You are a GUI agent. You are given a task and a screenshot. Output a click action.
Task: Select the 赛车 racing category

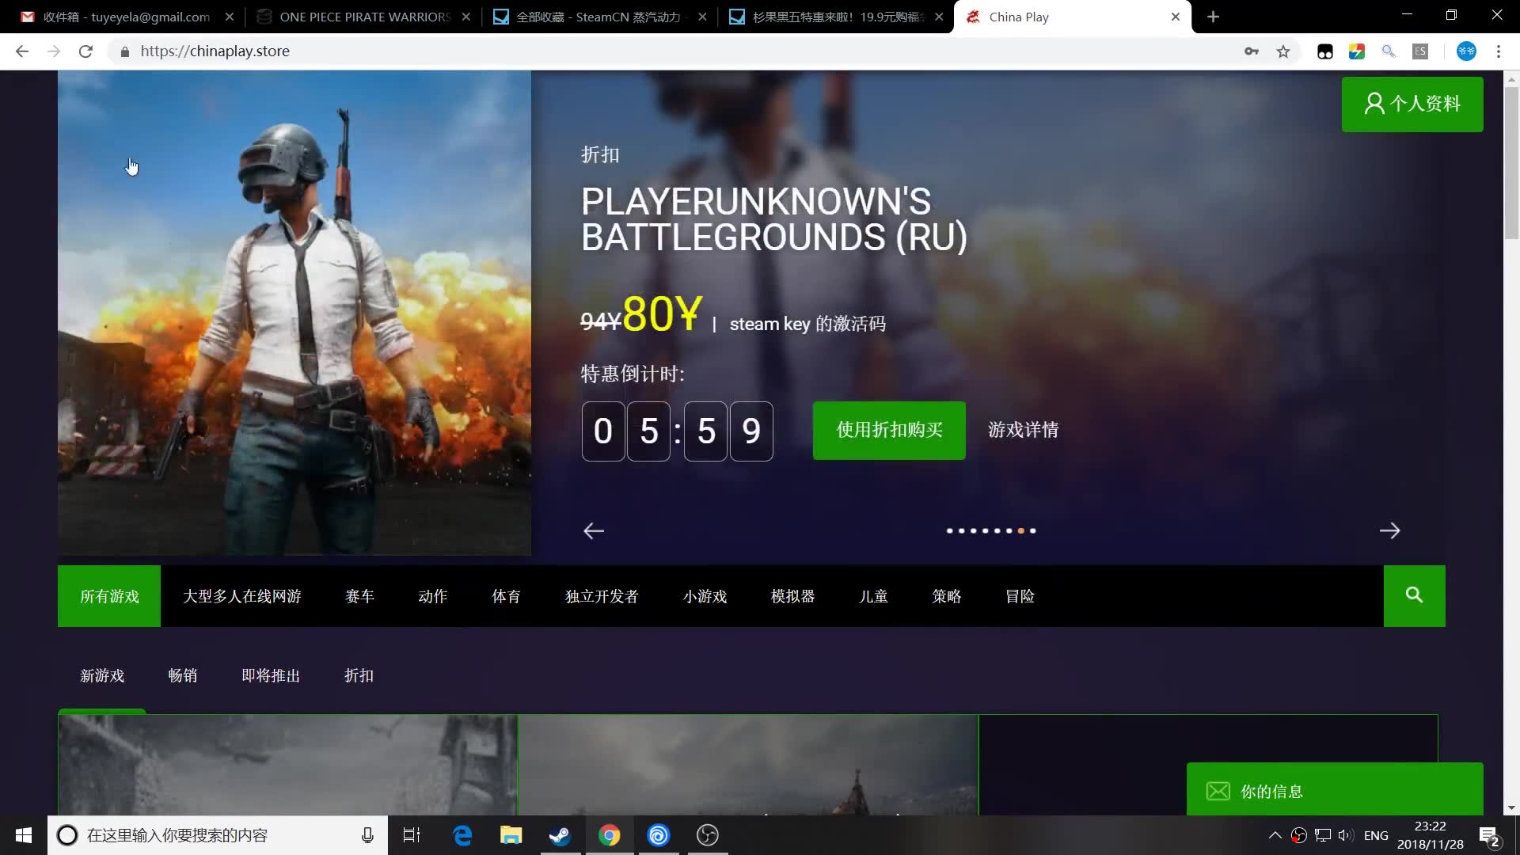coord(360,596)
